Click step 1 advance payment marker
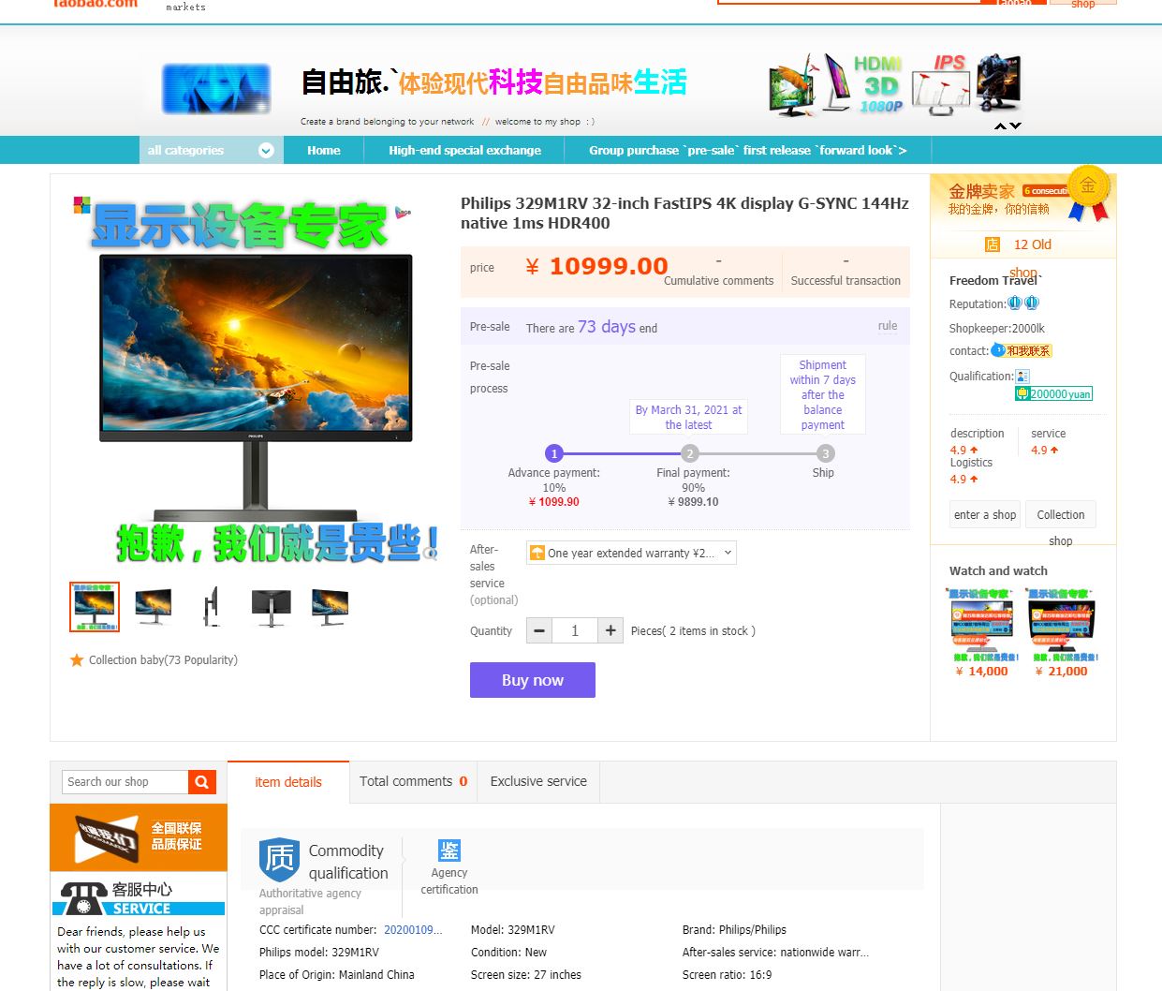This screenshot has width=1162, height=991. pyautogui.click(x=554, y=453)
